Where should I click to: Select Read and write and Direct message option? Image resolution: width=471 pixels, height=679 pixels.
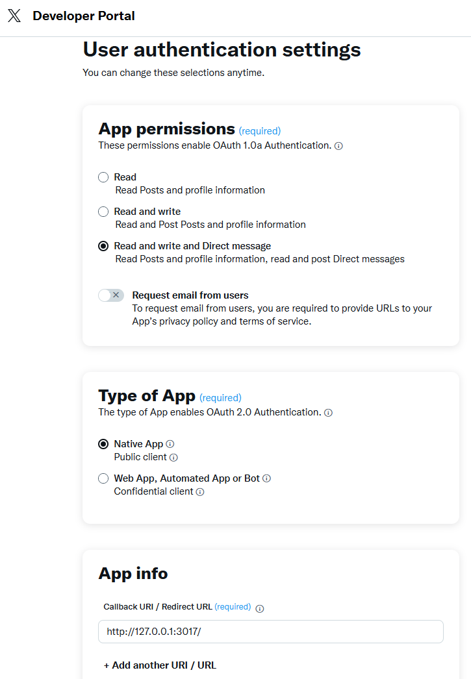(103, 246)
